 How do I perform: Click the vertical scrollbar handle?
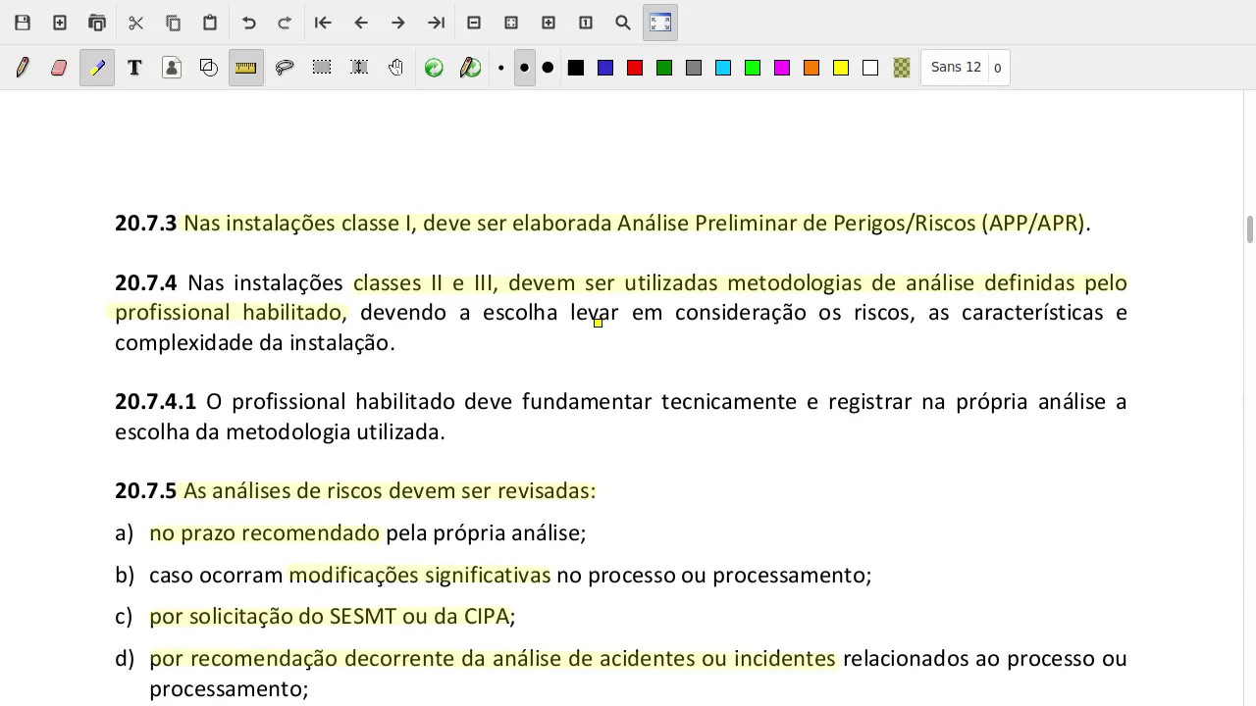pos(1250,229)
